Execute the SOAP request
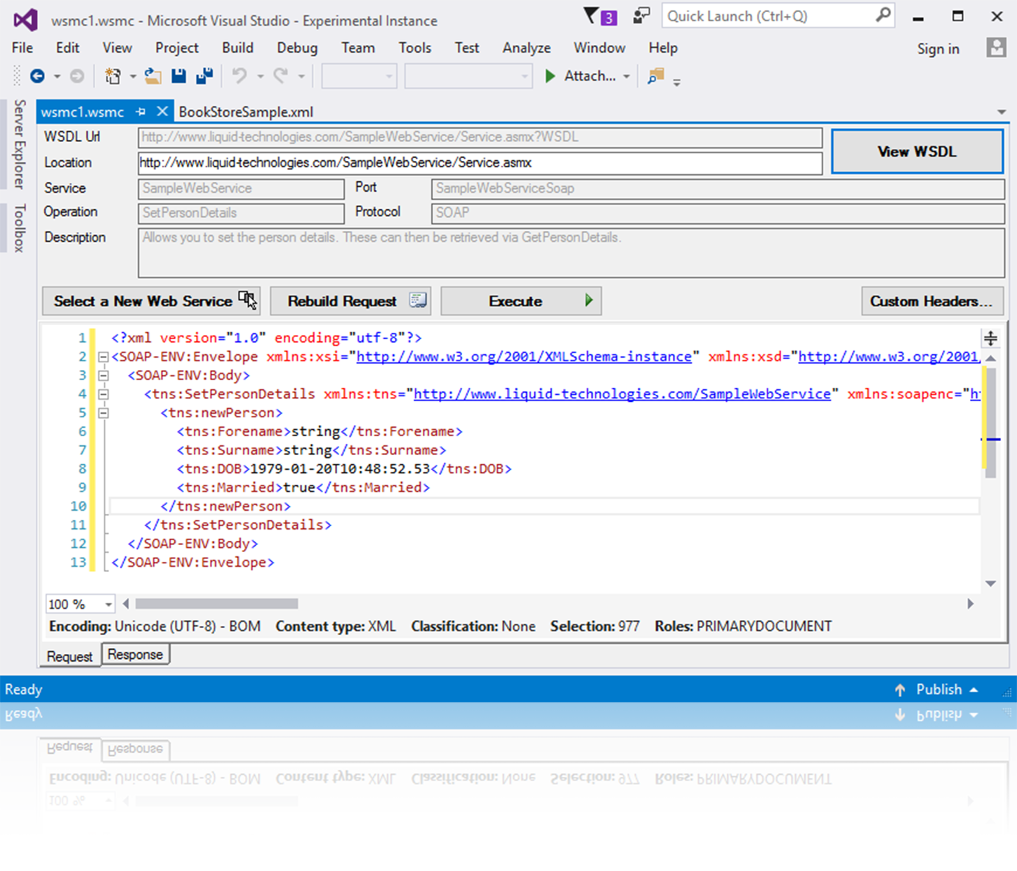 point(520,301)
